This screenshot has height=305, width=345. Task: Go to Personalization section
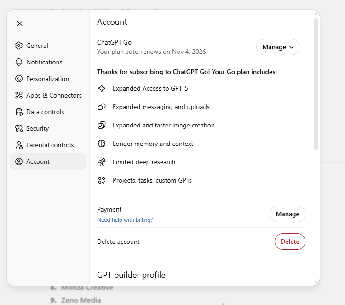click(48, 79)
